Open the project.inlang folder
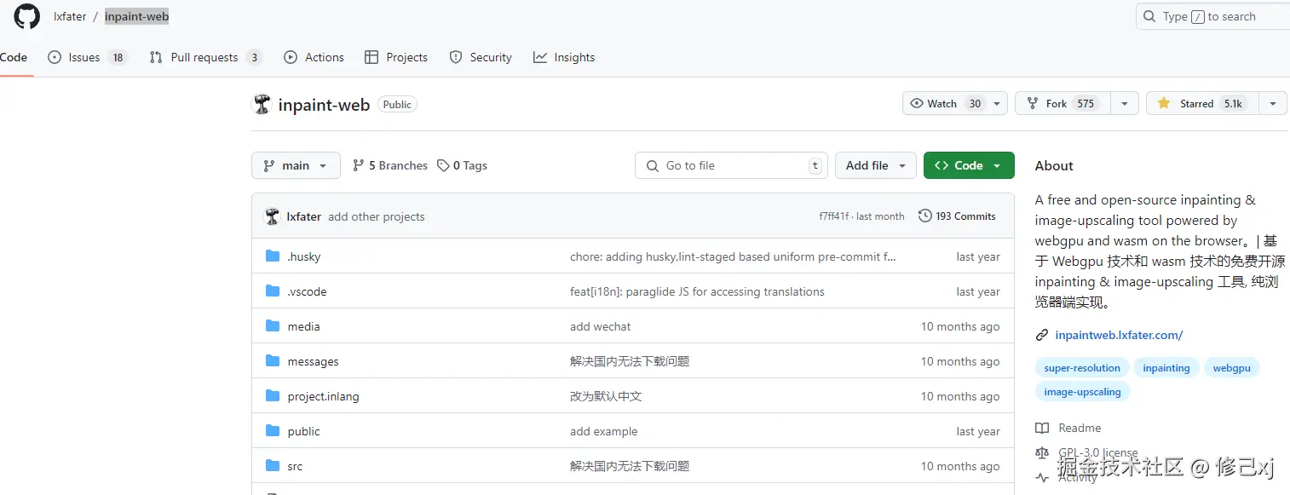The image size is (1290, 495). pos(324,396)
